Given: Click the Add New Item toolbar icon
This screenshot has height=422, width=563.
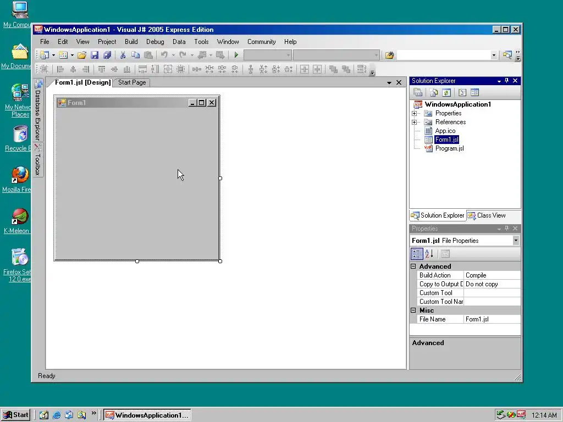Looking at the screenshot, I should 63,55.
